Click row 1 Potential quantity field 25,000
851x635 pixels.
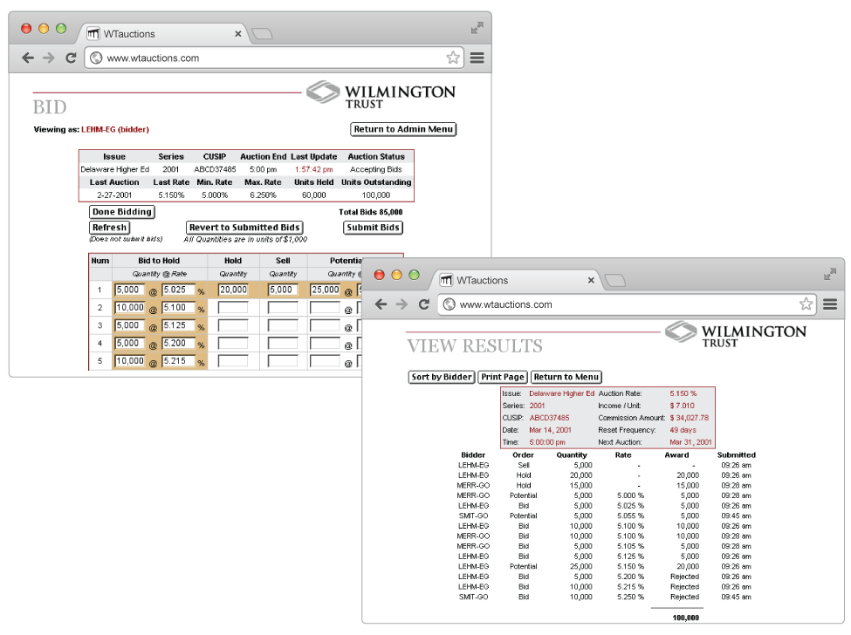(325, 290)
